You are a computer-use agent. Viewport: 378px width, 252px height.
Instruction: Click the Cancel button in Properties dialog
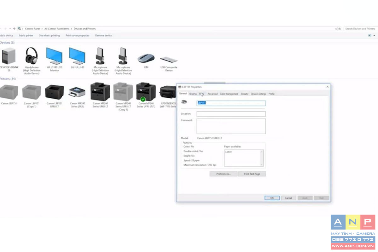tap(289, 198)
